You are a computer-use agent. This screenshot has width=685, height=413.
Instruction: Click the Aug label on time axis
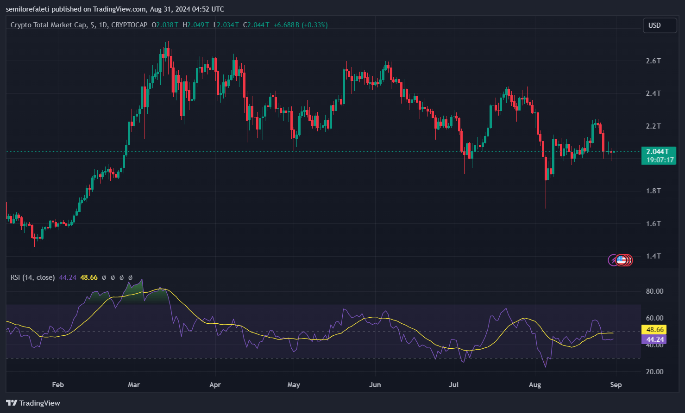click(x=535, y=385)
